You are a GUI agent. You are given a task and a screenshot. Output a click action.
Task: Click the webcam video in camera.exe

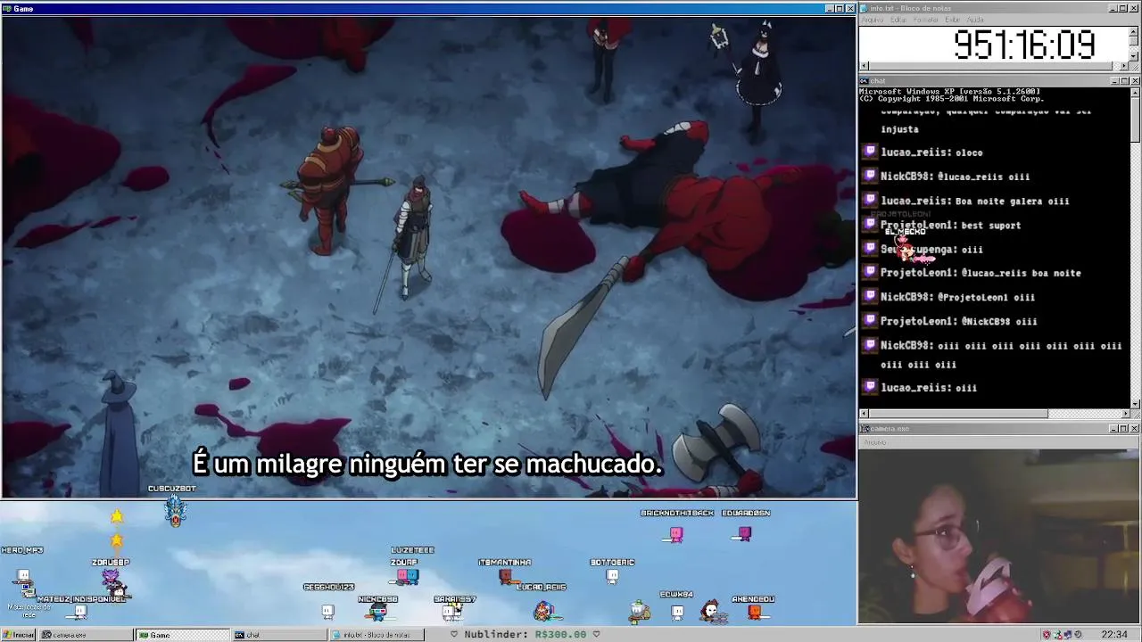[999, 535]
